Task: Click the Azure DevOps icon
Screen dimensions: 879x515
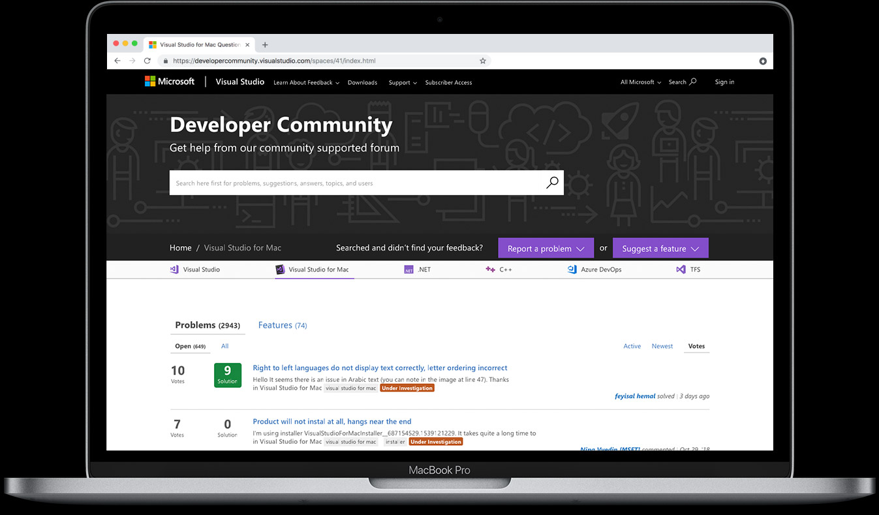Action: point(572,269)
